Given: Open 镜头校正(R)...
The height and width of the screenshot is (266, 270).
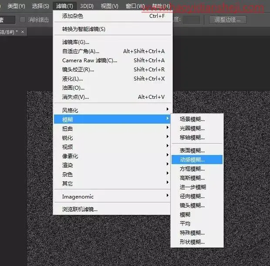Looking at the screenshot, I should 113,70.
